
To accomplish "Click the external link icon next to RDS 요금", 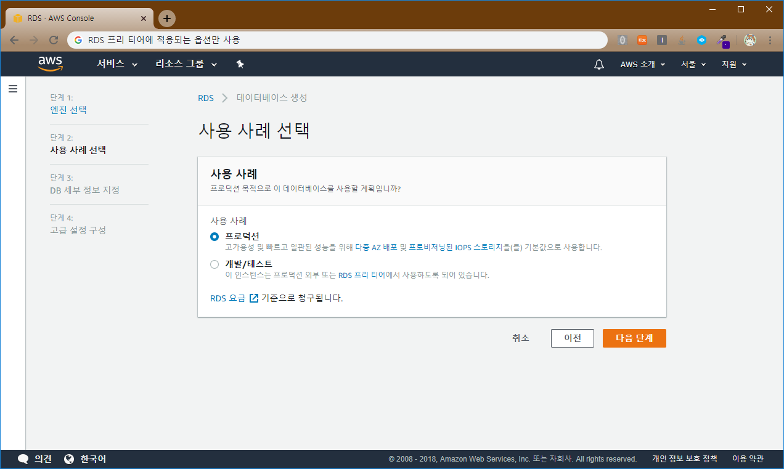I will point(254,298).
